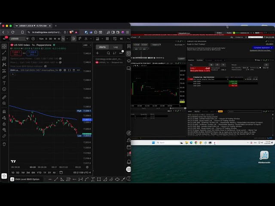The width and height of the screenshot is (275, 206).
Task: Open the strategy order alert entry
Action: [x=109, y=61]
